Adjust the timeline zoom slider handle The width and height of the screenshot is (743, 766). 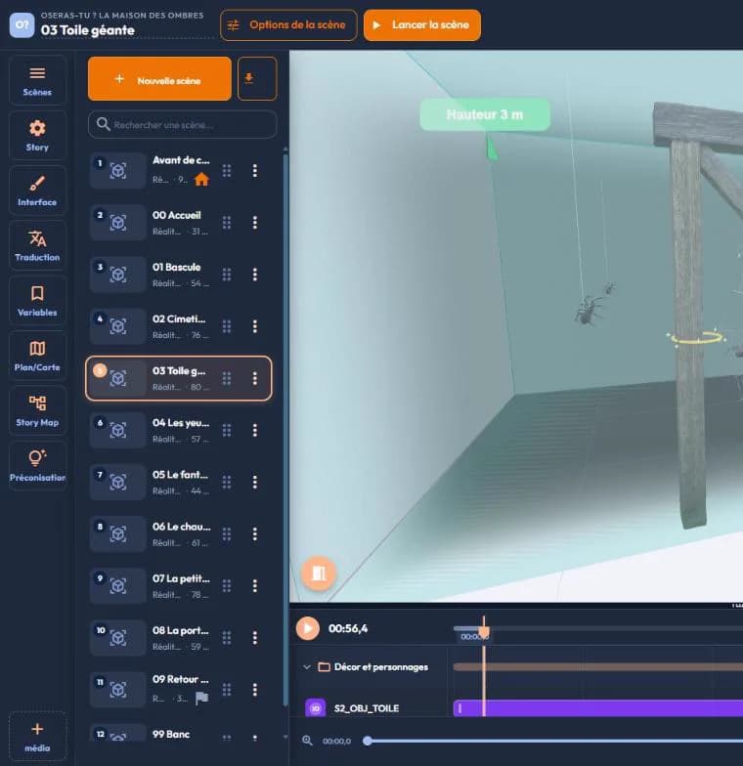point(368,741)
